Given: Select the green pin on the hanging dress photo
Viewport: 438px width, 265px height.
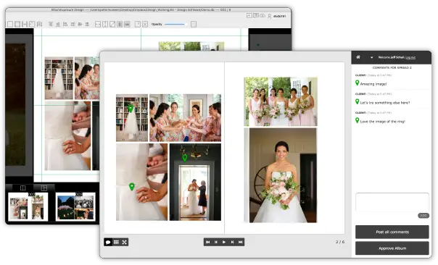Looking at the screenshot, I should point(131,108).
